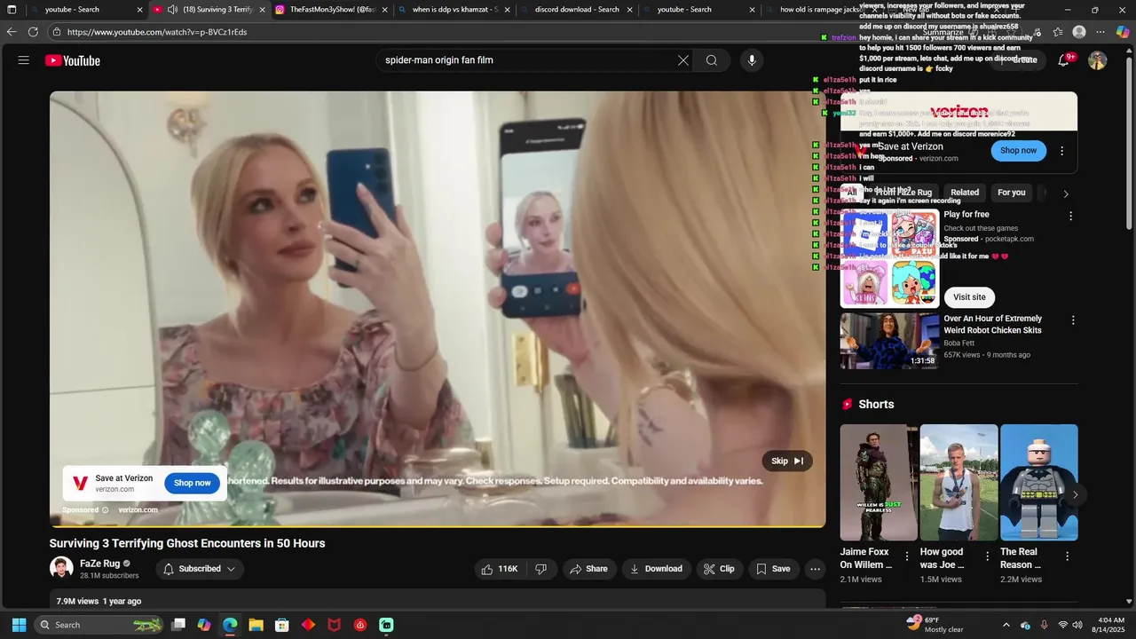This screenshot has height=639, width=1136.
Task: Open YouTube account avatar menu
Action: pos(1098,60)
